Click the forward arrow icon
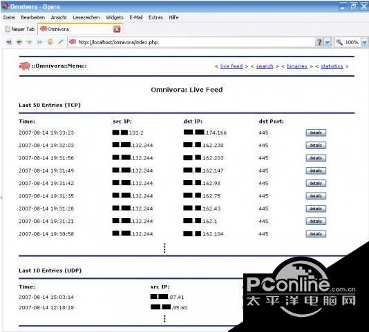The height and width of the screenshot is (332, 369). click(x=29, y=42)
